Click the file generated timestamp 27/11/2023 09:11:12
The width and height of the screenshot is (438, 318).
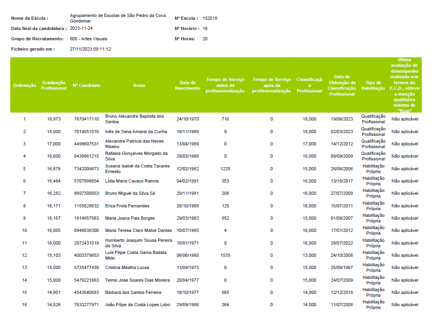click(x=90, y=49)
